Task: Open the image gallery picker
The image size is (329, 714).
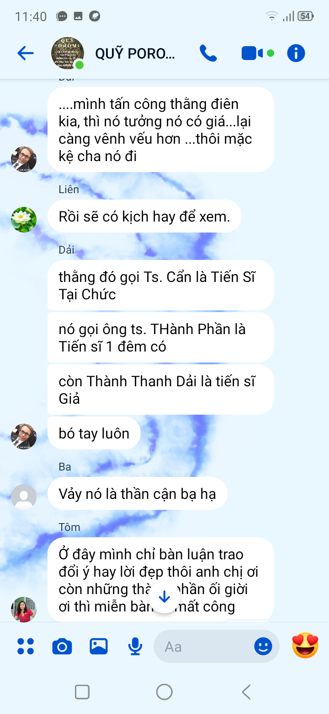Action: pos(99,646)
